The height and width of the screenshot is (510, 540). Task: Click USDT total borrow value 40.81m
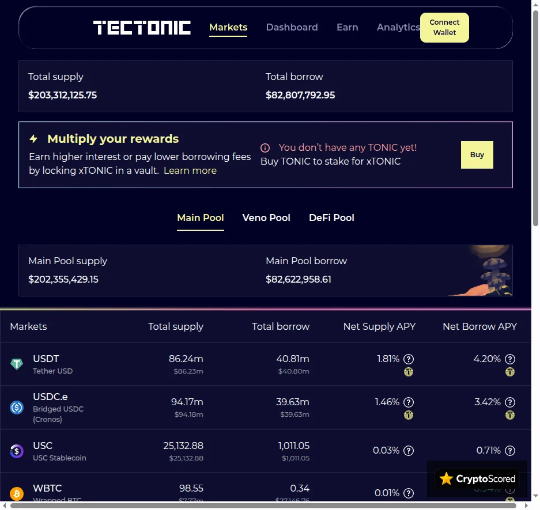(x=293, y=359)
